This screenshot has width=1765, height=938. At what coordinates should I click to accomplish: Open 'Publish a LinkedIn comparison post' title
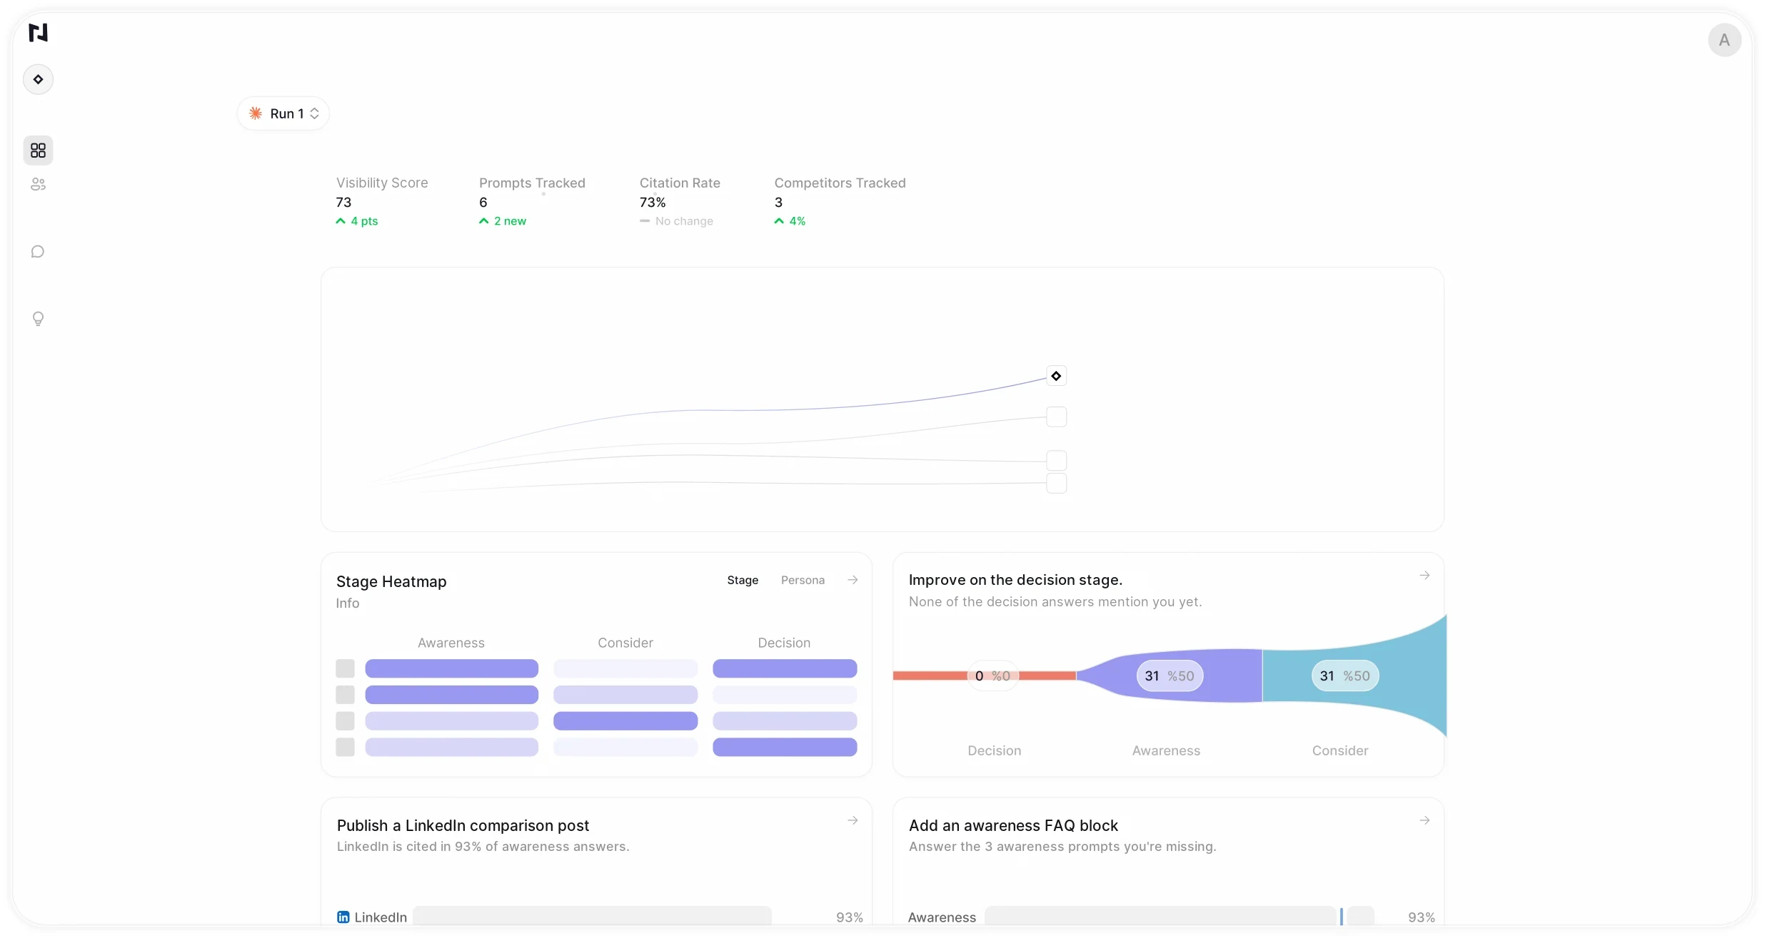(463, 825)
